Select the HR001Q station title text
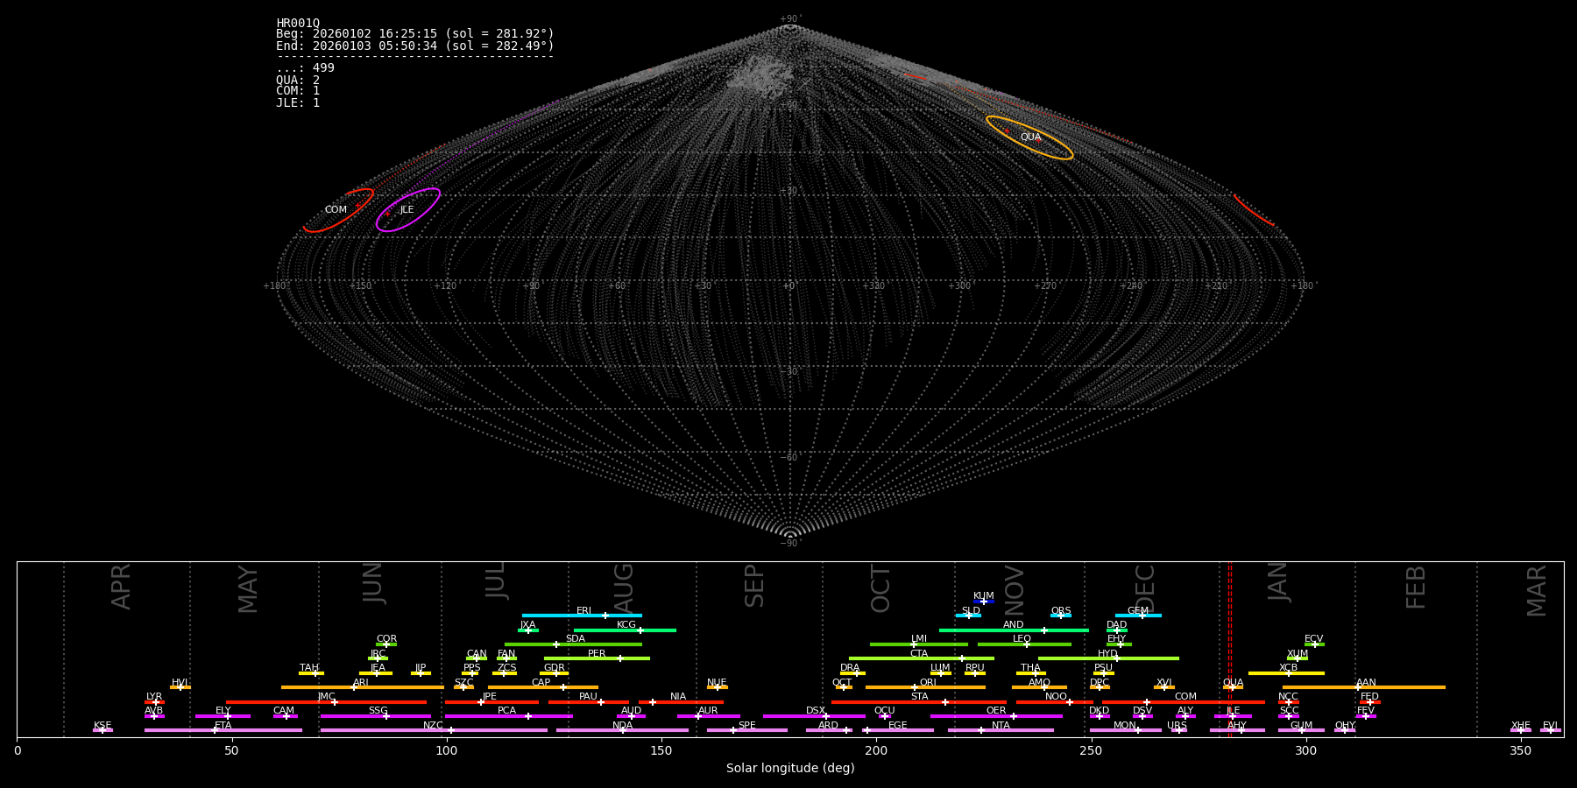This screenshot has height=788, width=1577. [298, 24]
